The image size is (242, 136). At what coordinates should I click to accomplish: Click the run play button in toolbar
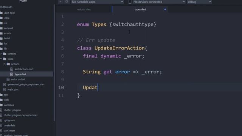[x=60, y=2]
